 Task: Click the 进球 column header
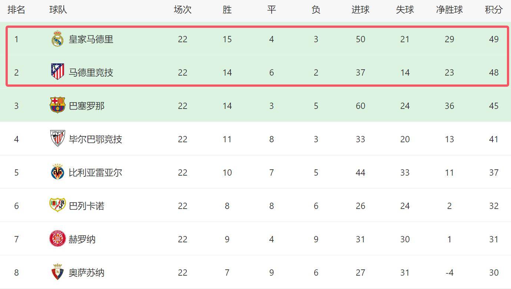click(x=360, y=10)
